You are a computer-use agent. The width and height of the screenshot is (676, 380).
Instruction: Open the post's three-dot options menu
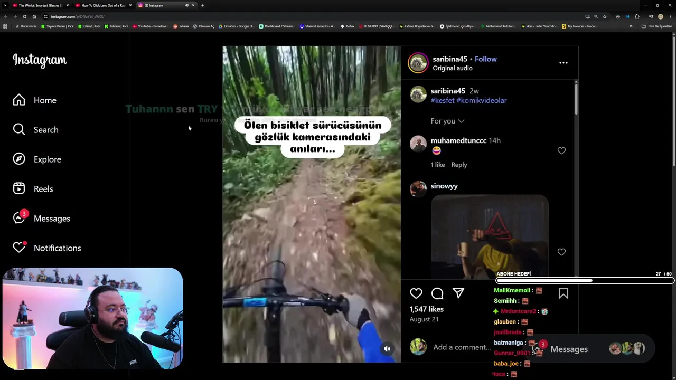[564, 63]
